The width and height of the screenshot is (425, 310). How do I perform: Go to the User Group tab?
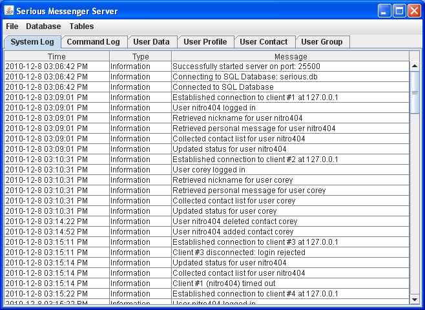coord(322,42)
